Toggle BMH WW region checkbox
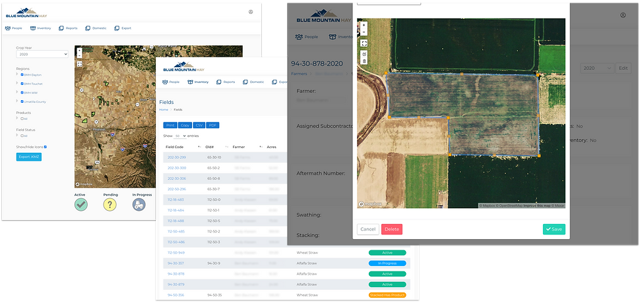 (x=22, y=92)
